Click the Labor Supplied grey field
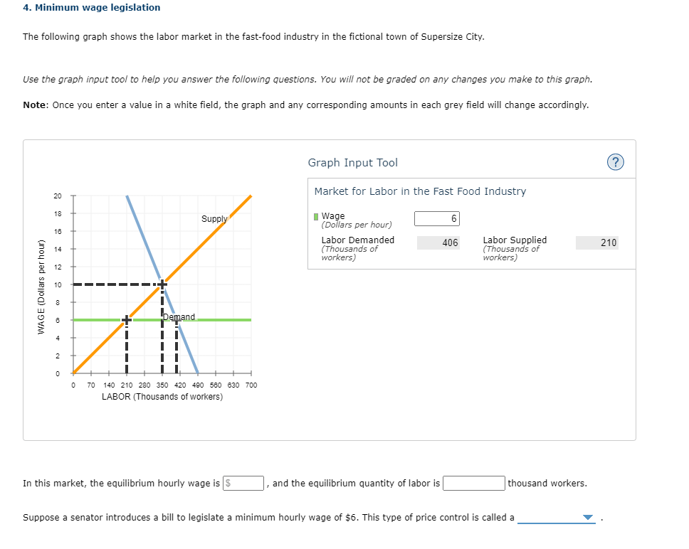This screenshot has width=689, height=549. pos(597,242)
